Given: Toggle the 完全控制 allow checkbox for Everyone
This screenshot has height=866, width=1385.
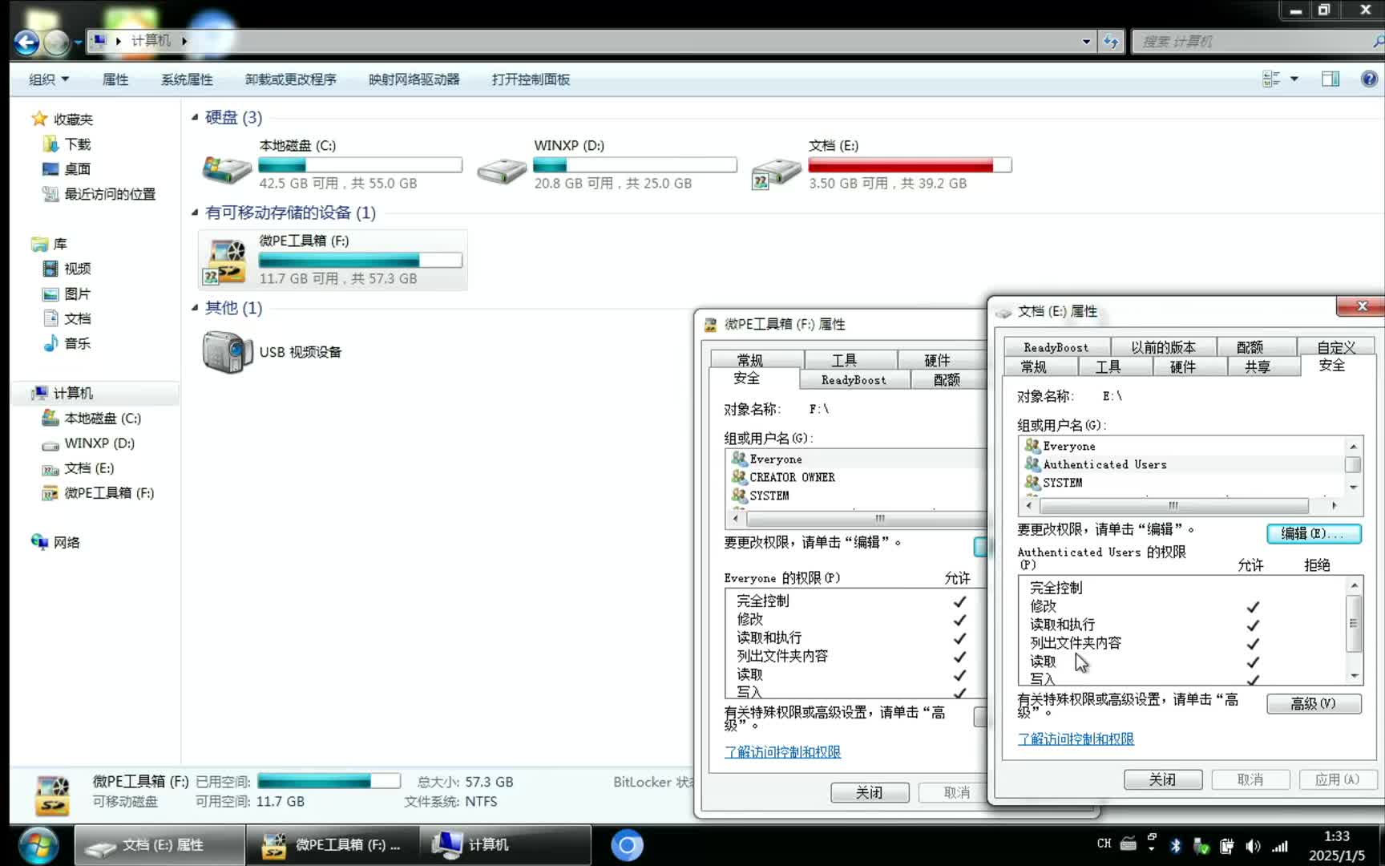Looking at the screenshot, I should [x=959, y=601].
